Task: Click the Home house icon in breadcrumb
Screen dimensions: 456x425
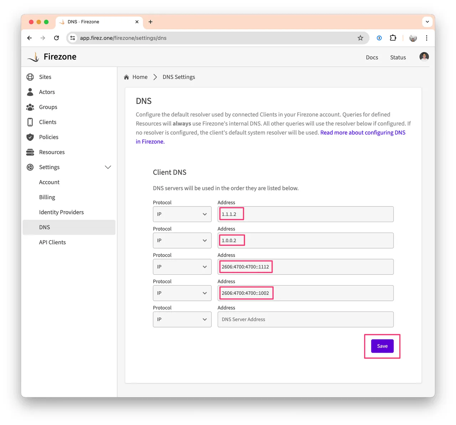Action: click(x=126, y=77)
